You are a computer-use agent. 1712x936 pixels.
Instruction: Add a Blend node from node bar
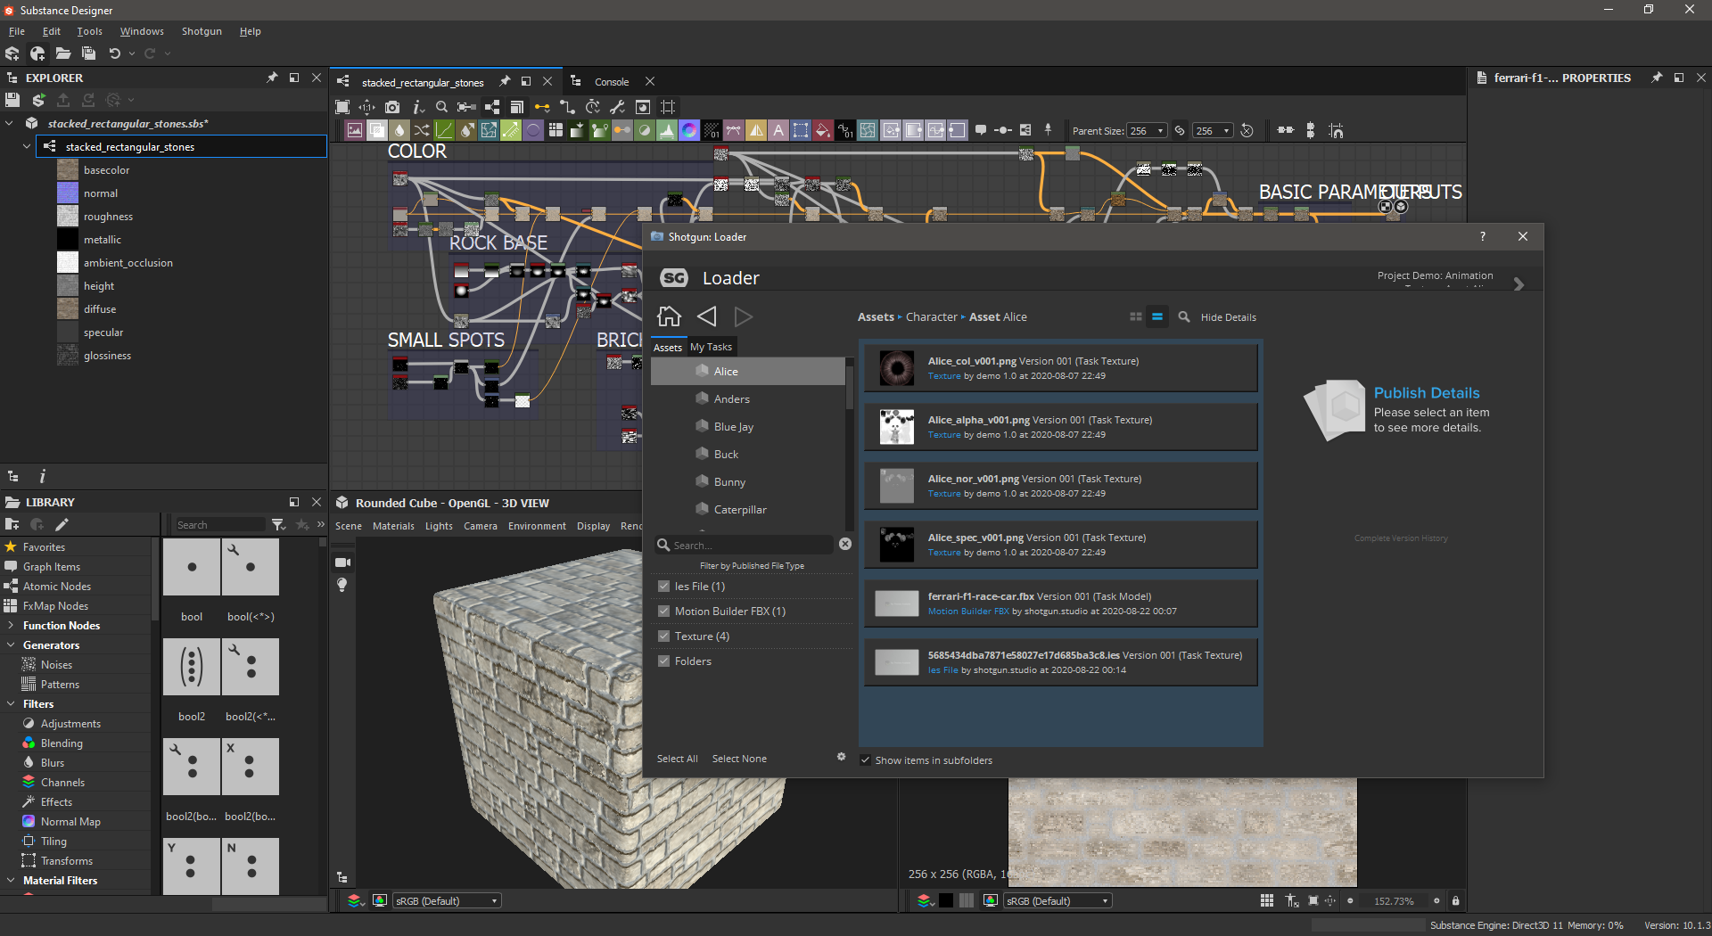[377, 130]
